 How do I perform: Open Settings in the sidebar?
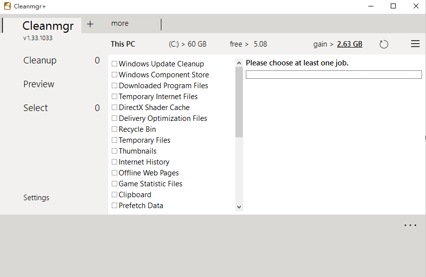[x=36, y=198]
